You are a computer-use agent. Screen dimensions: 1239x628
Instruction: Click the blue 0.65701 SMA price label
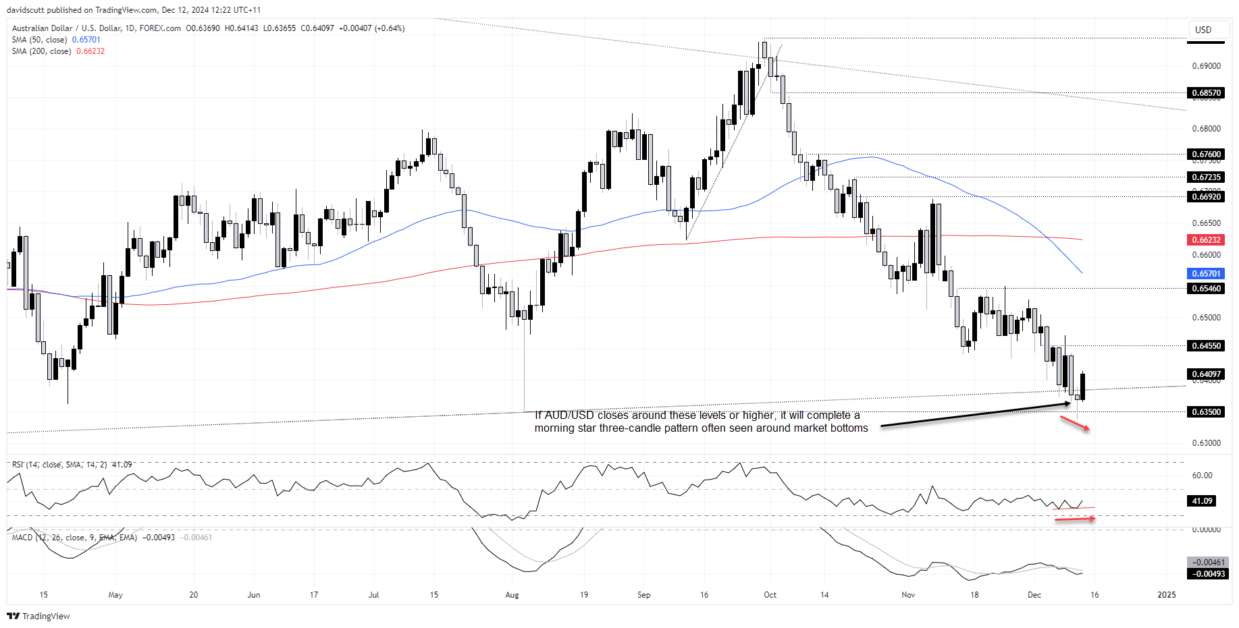pyautogui.click(x=1206, y=274)
